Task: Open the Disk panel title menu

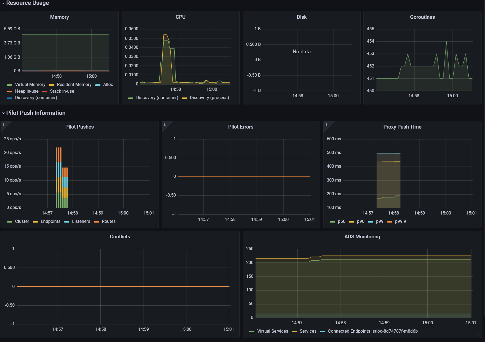Action: point(302,17)
